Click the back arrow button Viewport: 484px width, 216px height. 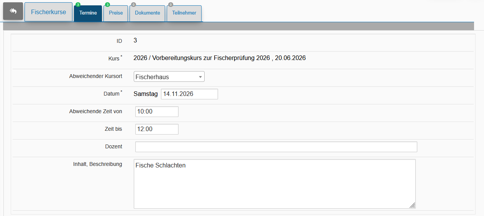[13, 11]
